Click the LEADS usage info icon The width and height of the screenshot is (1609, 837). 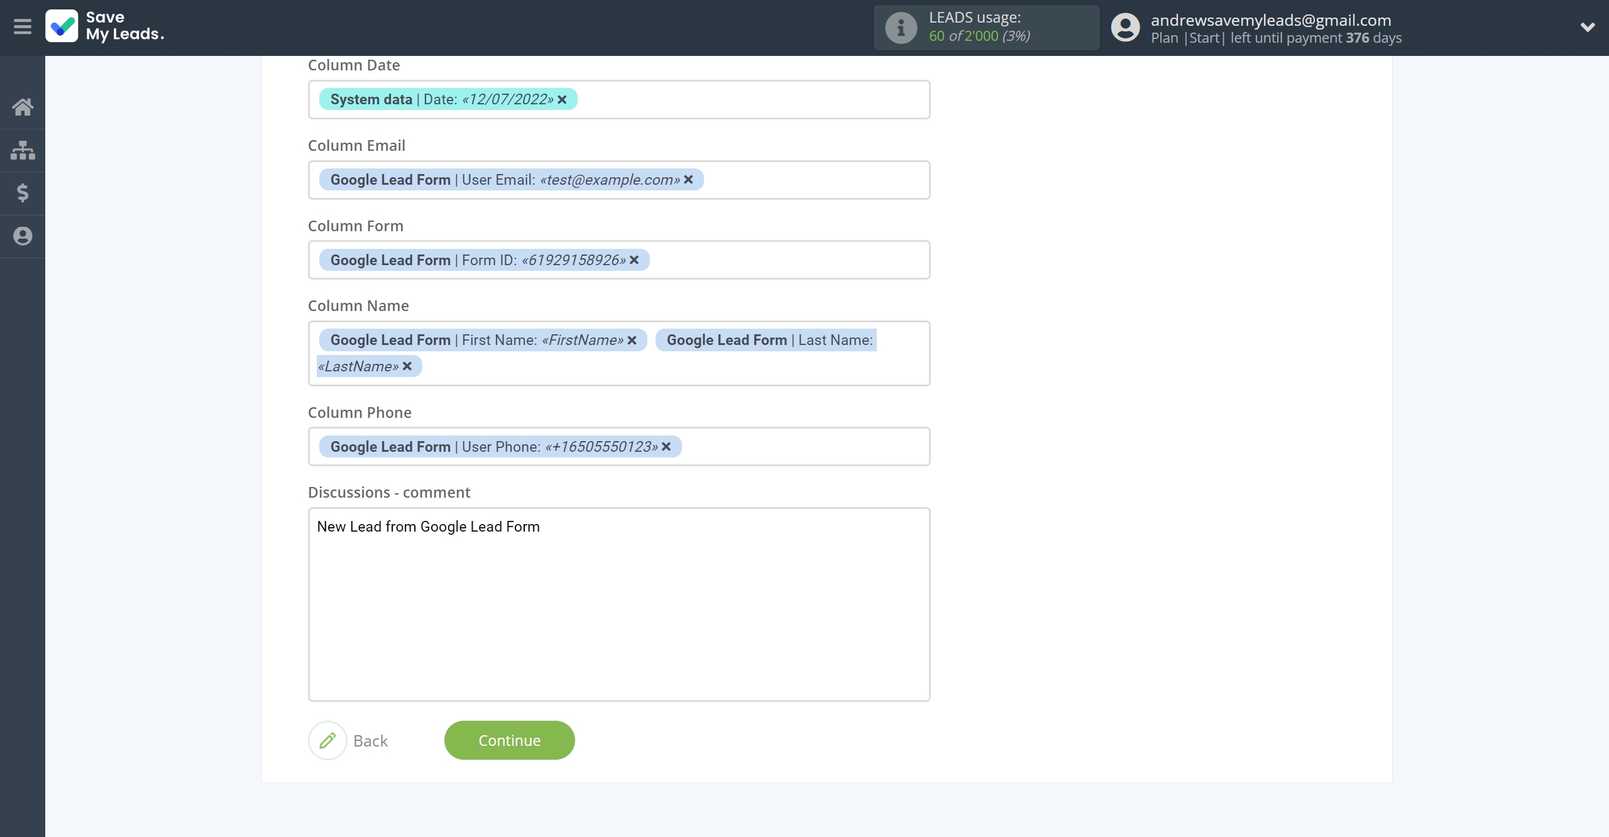tap(901, 28)
